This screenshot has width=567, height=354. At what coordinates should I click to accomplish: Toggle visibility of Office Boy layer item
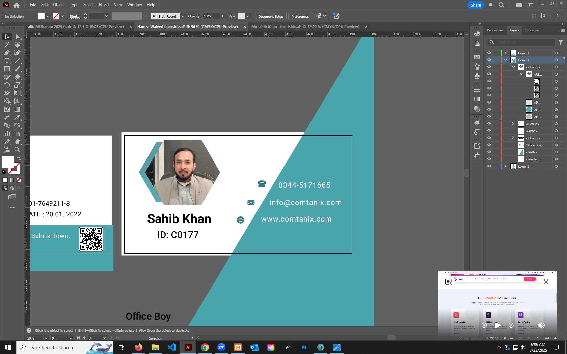489,145
